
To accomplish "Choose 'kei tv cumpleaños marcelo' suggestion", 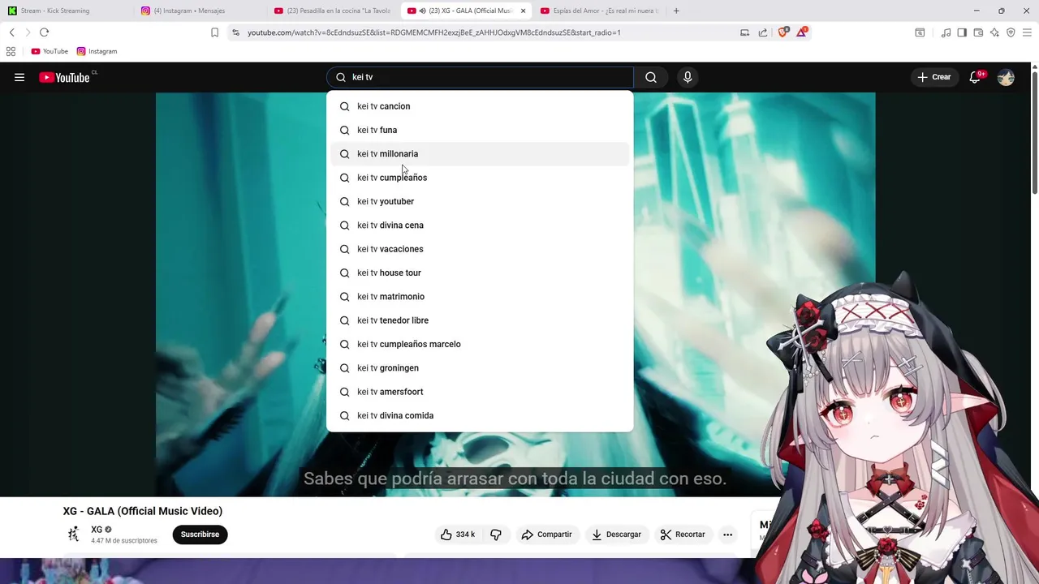I will (x=480, y=344).
